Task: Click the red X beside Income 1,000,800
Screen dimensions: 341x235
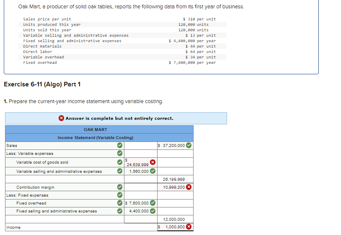Action: (x=189, y=227)
